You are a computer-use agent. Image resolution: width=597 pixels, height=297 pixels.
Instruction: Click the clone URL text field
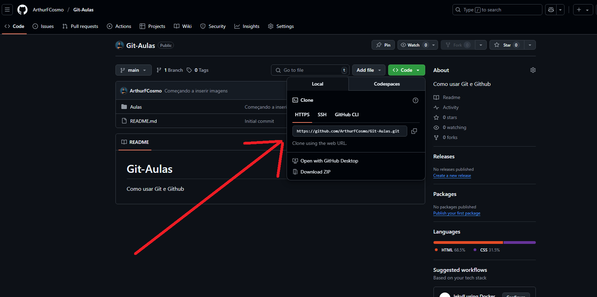pos(349,131)
